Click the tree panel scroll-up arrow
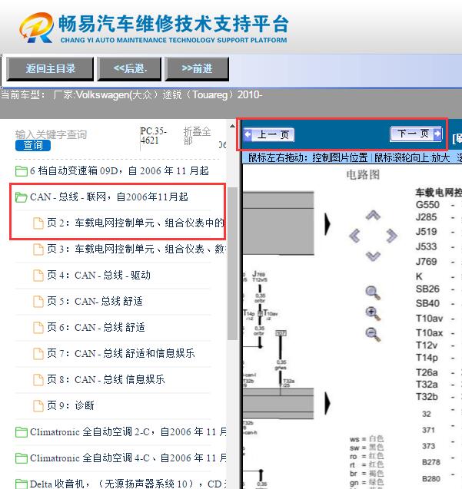This screenshot has width=462, height=489. point(232,127)
